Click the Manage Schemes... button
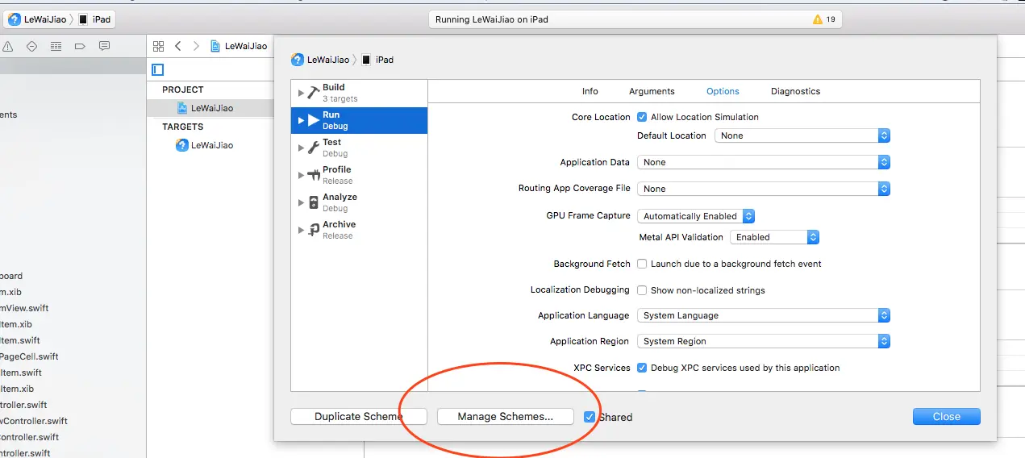1025x458 pixels. click(506, 417)
